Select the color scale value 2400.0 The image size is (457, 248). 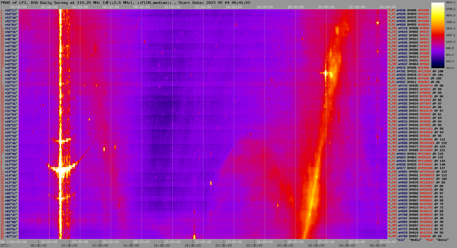click(451, 28)
